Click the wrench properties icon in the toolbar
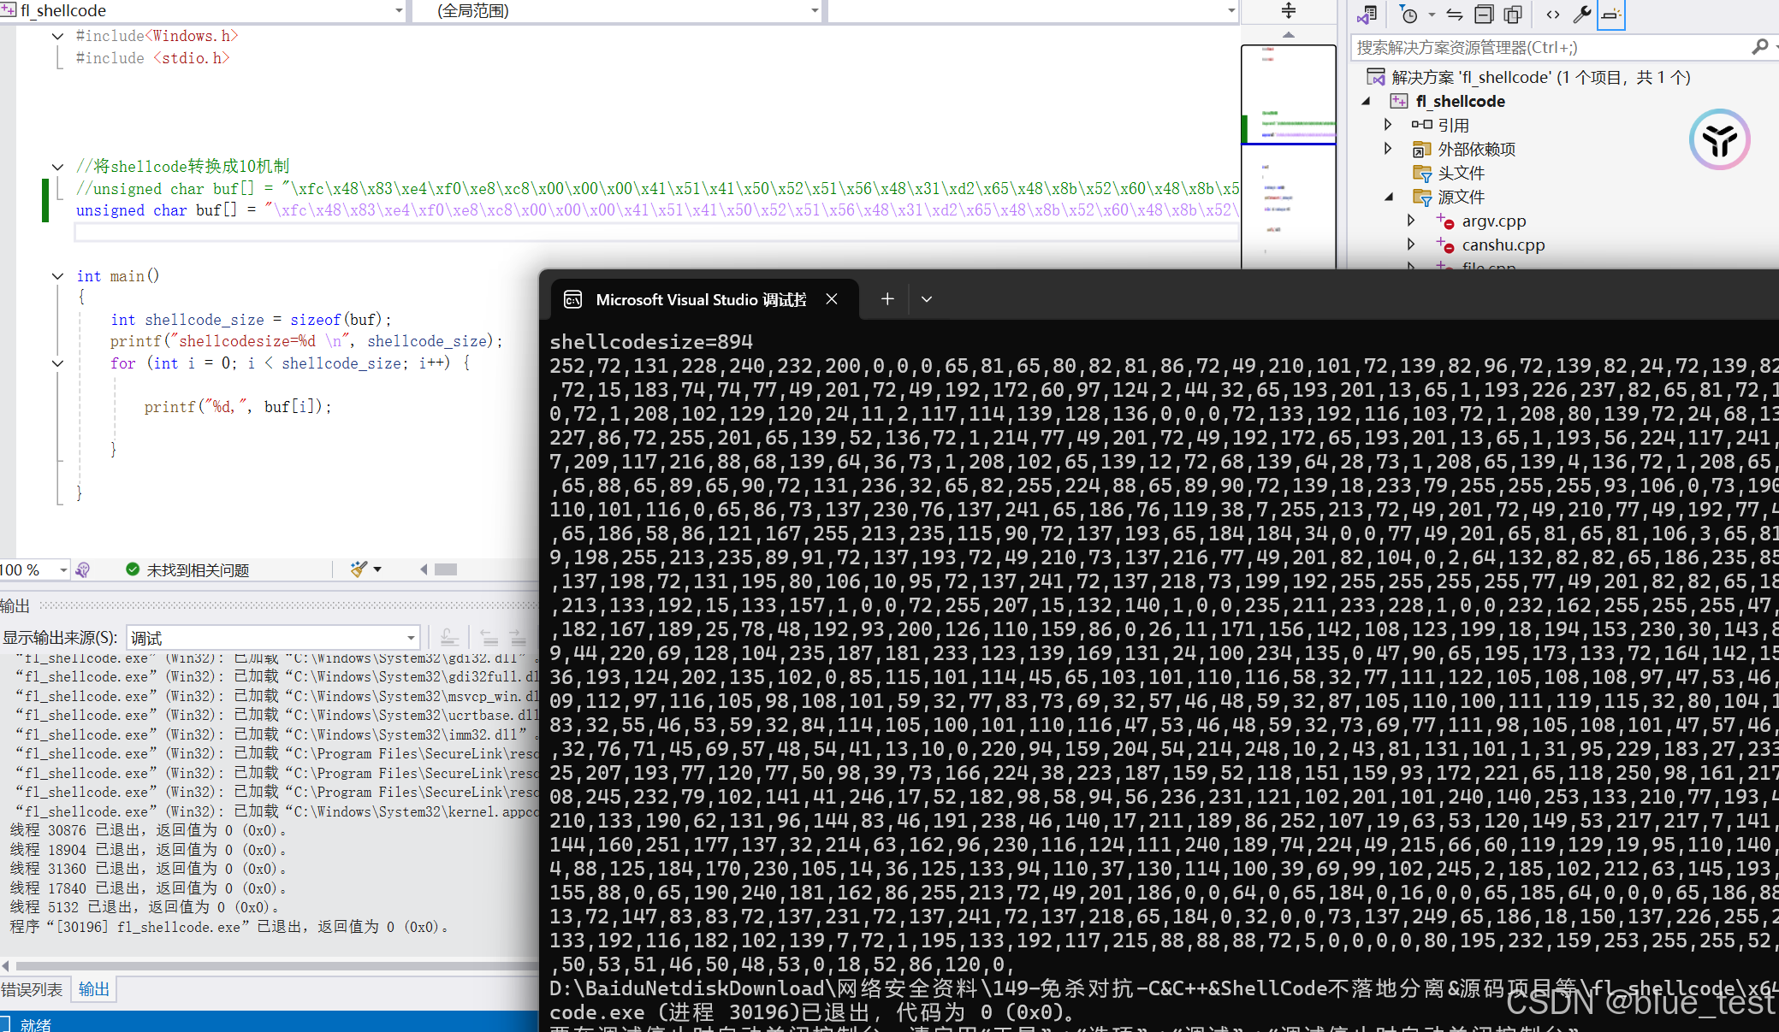The width and height of the screenshot is (1779, 1032). pos(1583,15)
